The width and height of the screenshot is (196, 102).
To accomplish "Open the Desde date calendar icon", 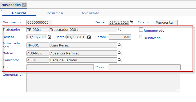I will 49,37.
